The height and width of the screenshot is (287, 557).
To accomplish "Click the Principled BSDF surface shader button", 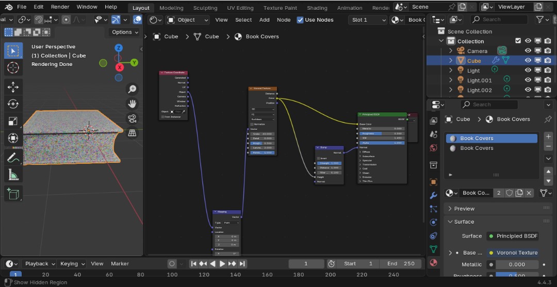I will click(513, 237).
